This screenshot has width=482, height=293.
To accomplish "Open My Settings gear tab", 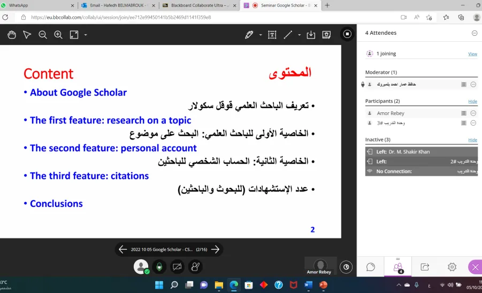I will pos(452,267).
